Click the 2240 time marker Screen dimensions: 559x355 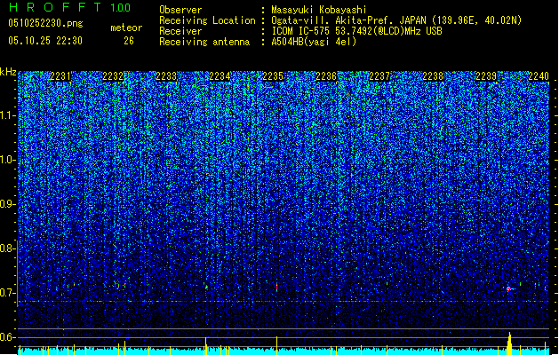click(539, 76)
